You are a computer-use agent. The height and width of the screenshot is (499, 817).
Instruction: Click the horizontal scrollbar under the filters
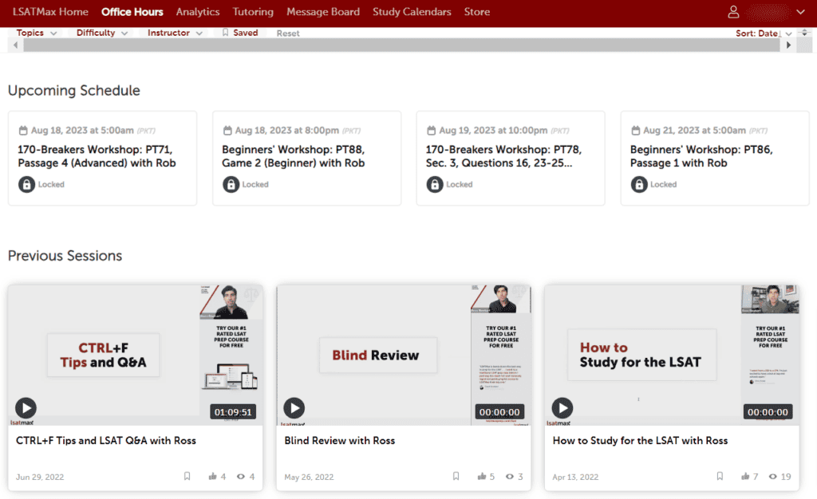coord(401,45)
